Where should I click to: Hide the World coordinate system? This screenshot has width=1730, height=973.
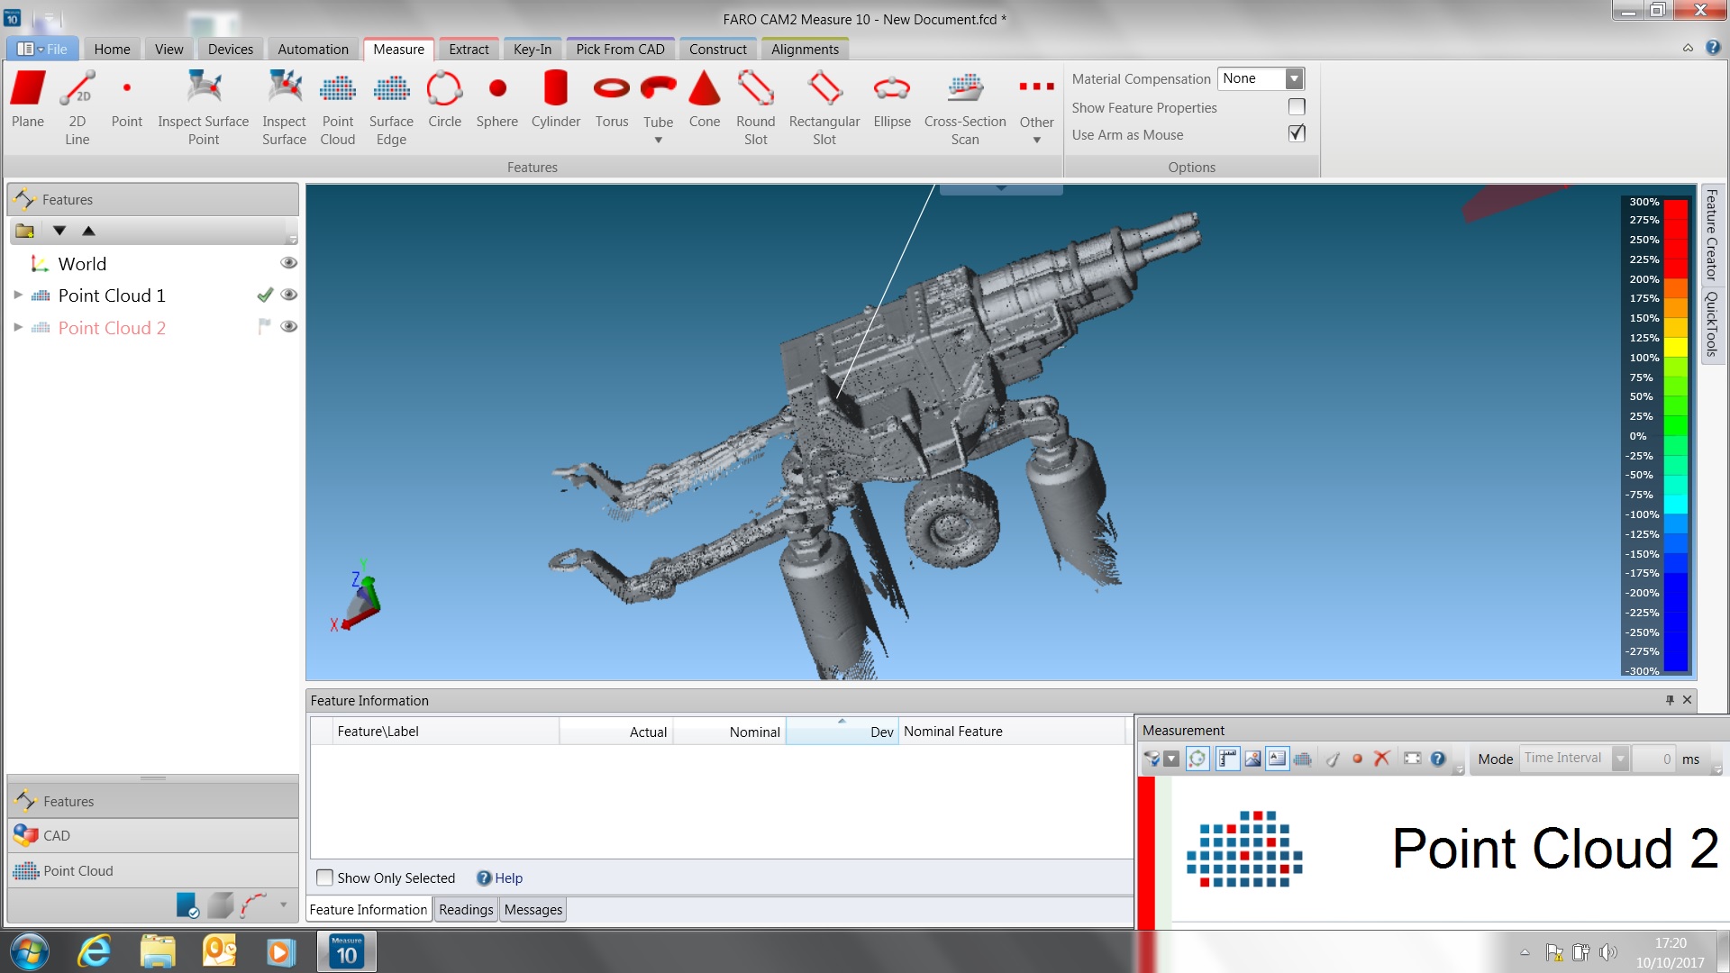[x=288, y=263]
